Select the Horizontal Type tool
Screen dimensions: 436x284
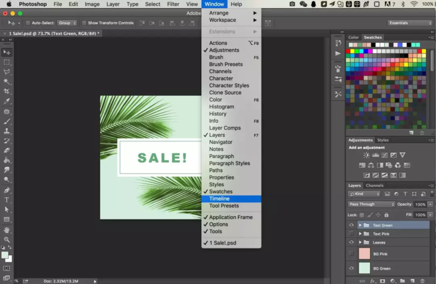coord(7,200)
